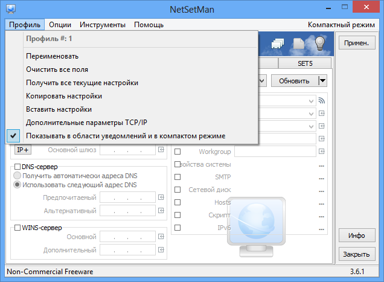The image size is (384, 282).
Task: Open Дополнительные параметры TCP/IP
Action: pyautogui.click(x=141, y=122)
